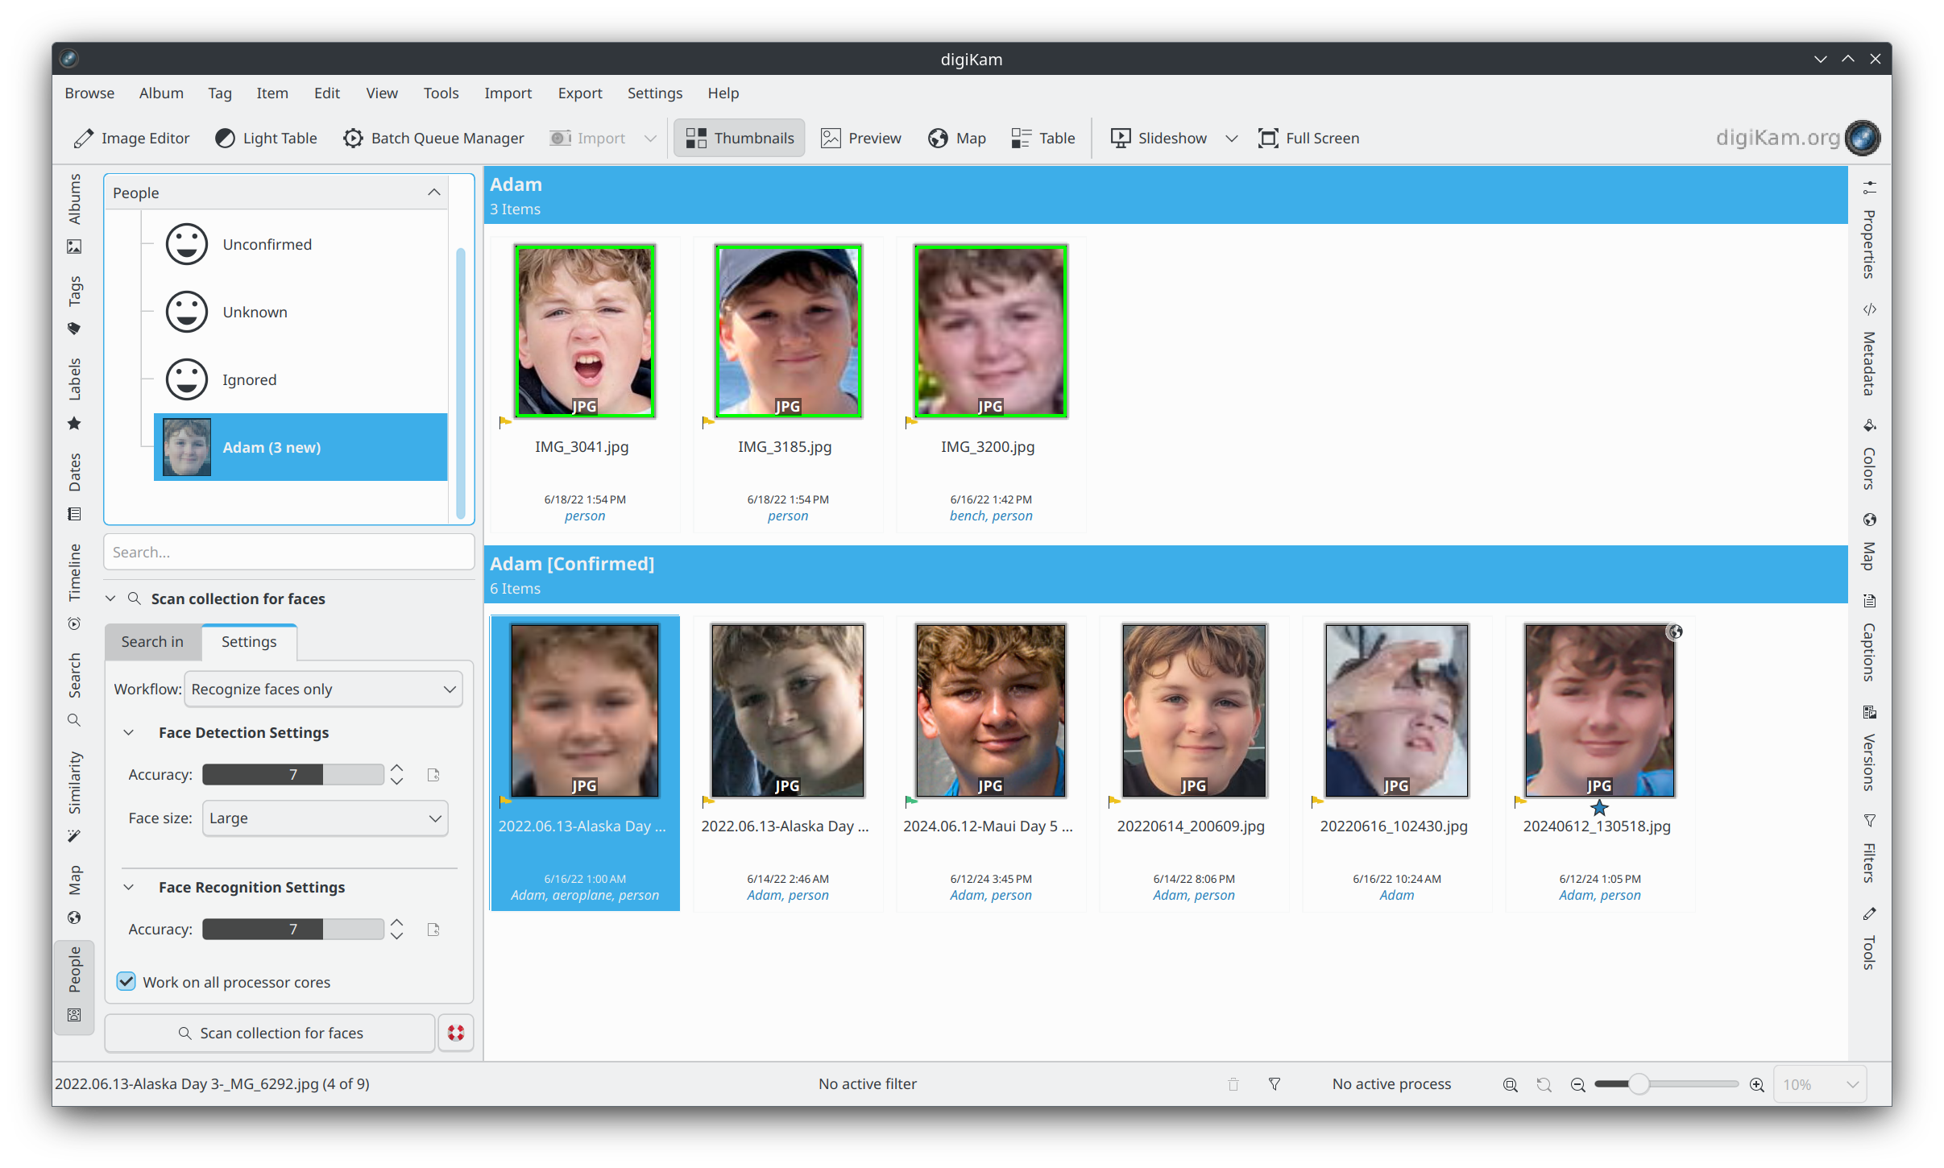Enable Preview view mode
The height and width of the screenshot is (1168, 1944).
(861, 138)
